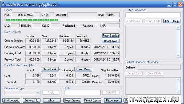Click Reset Peak next to 10s Average
This screenshot has width=184, height=104.
[x=83, y=69]
